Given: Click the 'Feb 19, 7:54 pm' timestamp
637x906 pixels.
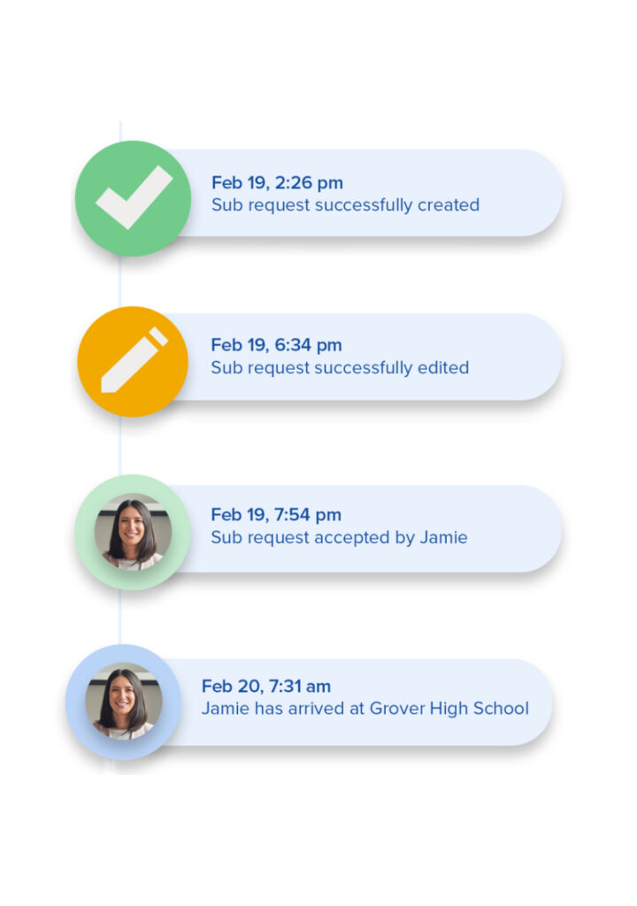Looking at the screenshot, I should tap(276, 514).
